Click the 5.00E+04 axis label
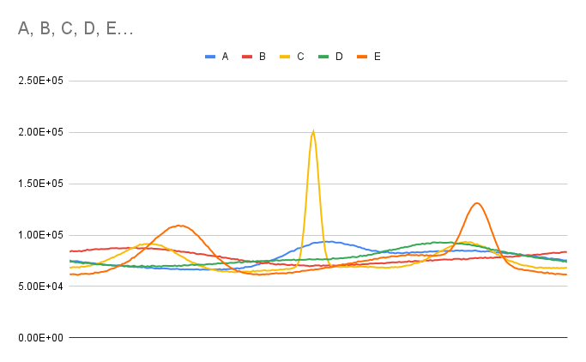 (42, 287)
